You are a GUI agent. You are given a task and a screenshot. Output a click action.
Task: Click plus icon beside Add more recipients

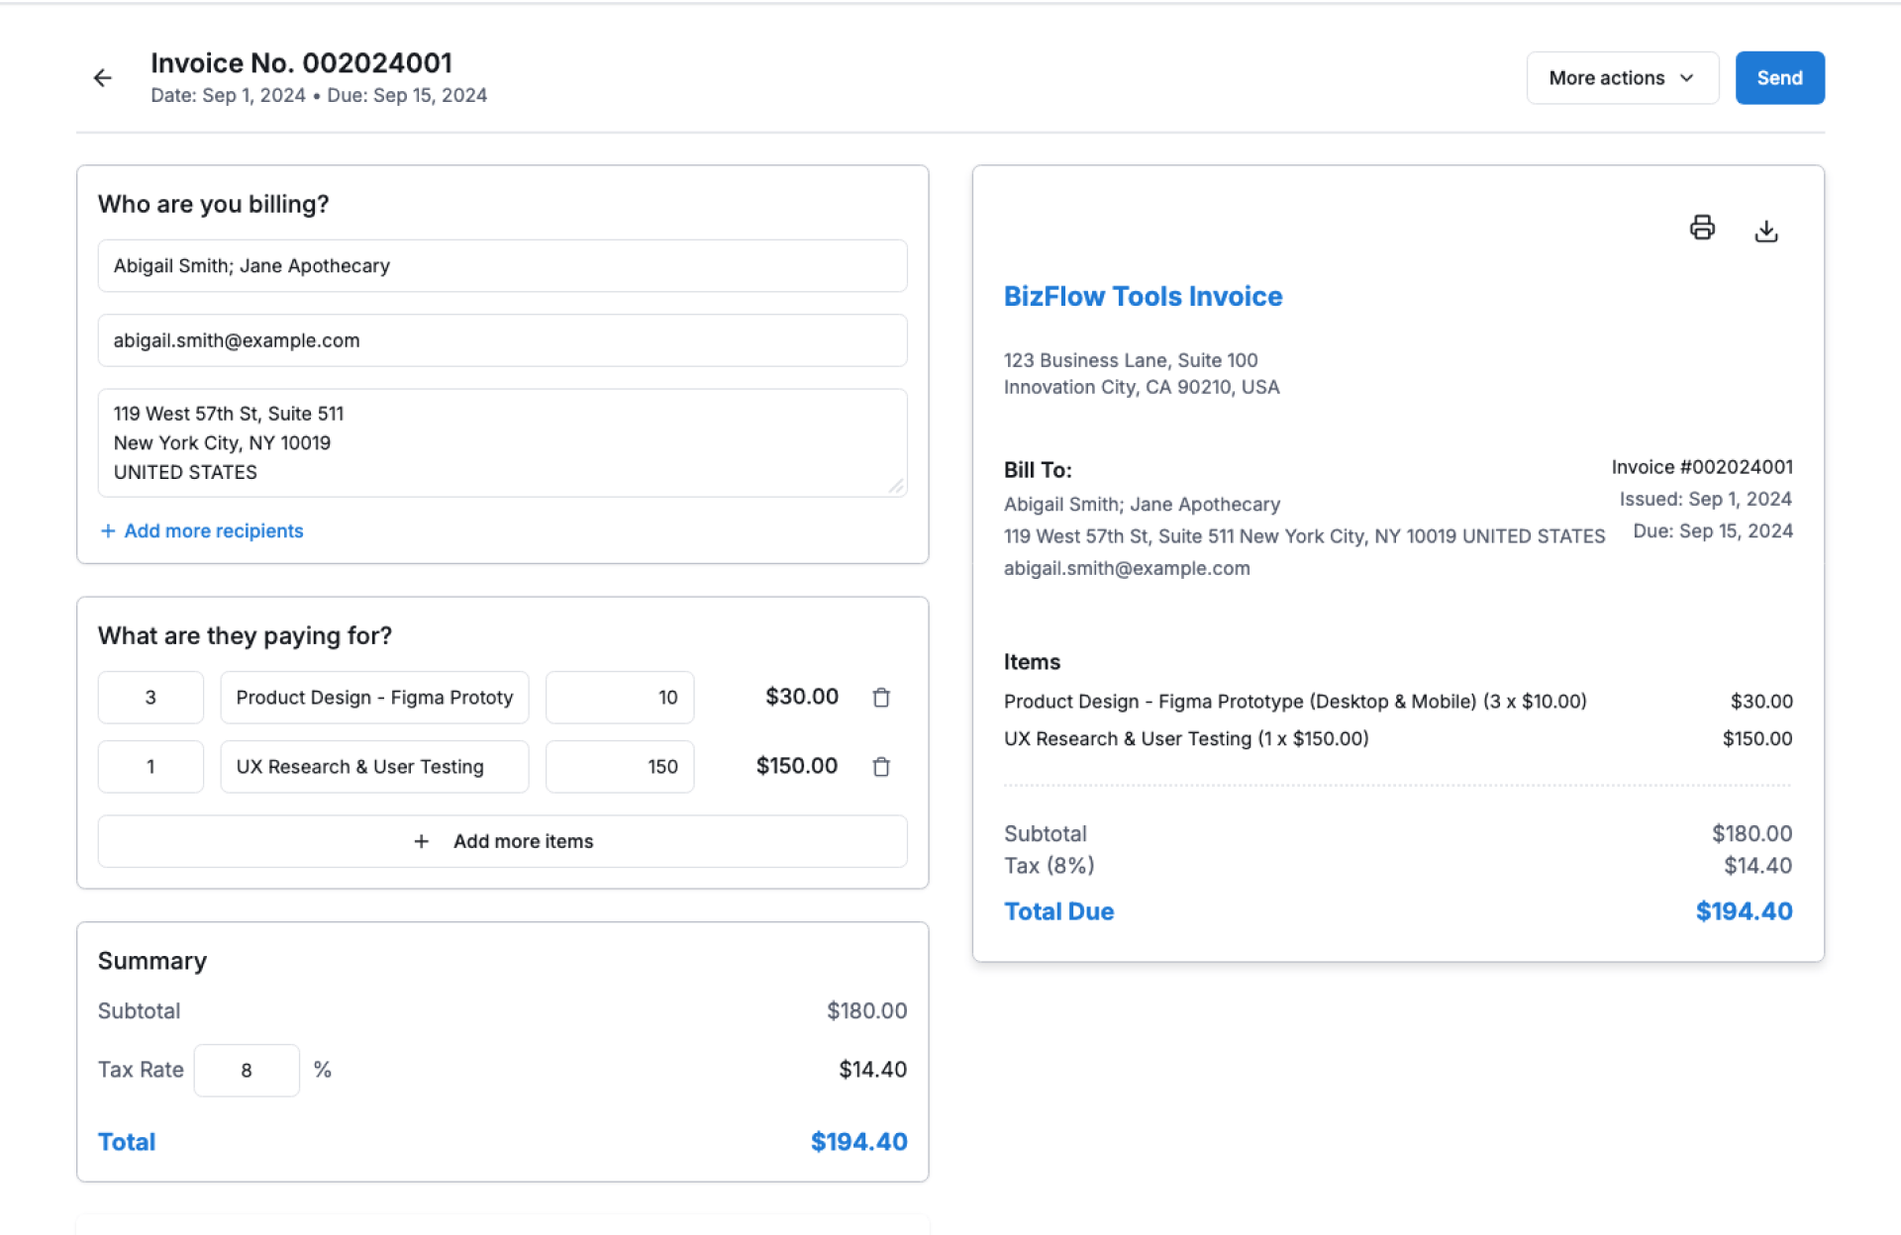click(108, 531)
